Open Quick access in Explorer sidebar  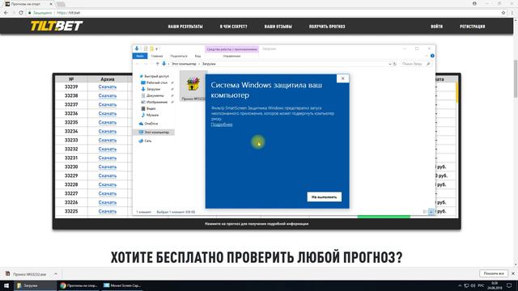(x=156, y=76)
